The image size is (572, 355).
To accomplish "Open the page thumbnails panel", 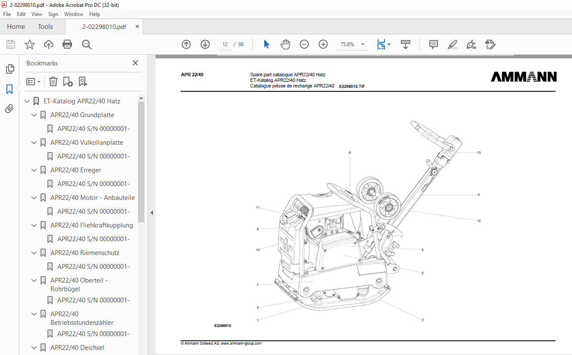I will (9, 69).
